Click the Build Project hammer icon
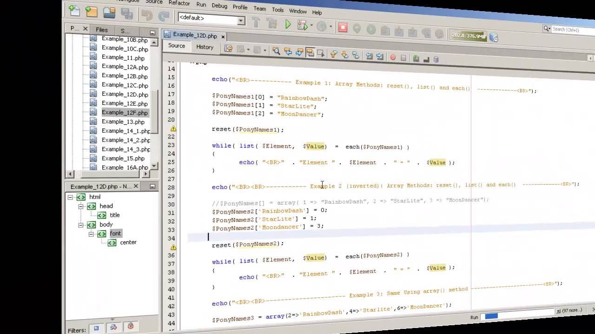 pos(256,22)
